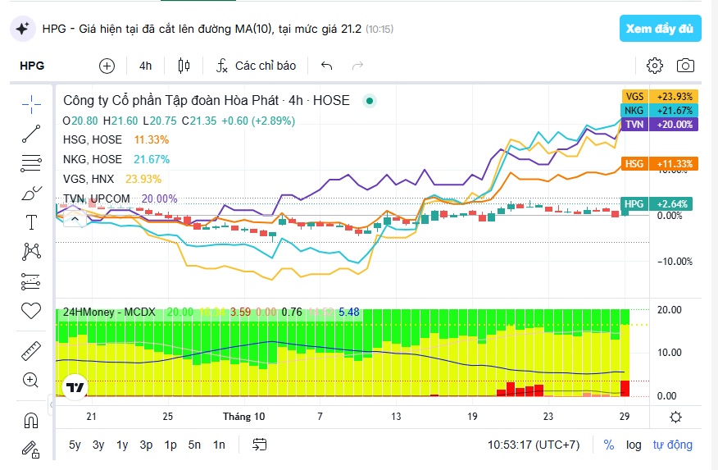Viewport: 718px width, 470px height.
Task: Collapse the drawing toolbar side handle
Action: (52, 404)
